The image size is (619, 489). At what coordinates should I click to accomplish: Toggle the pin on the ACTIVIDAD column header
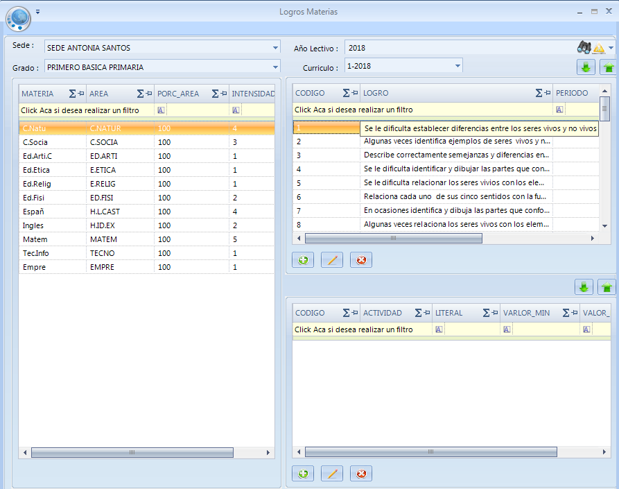pos(426,313)
